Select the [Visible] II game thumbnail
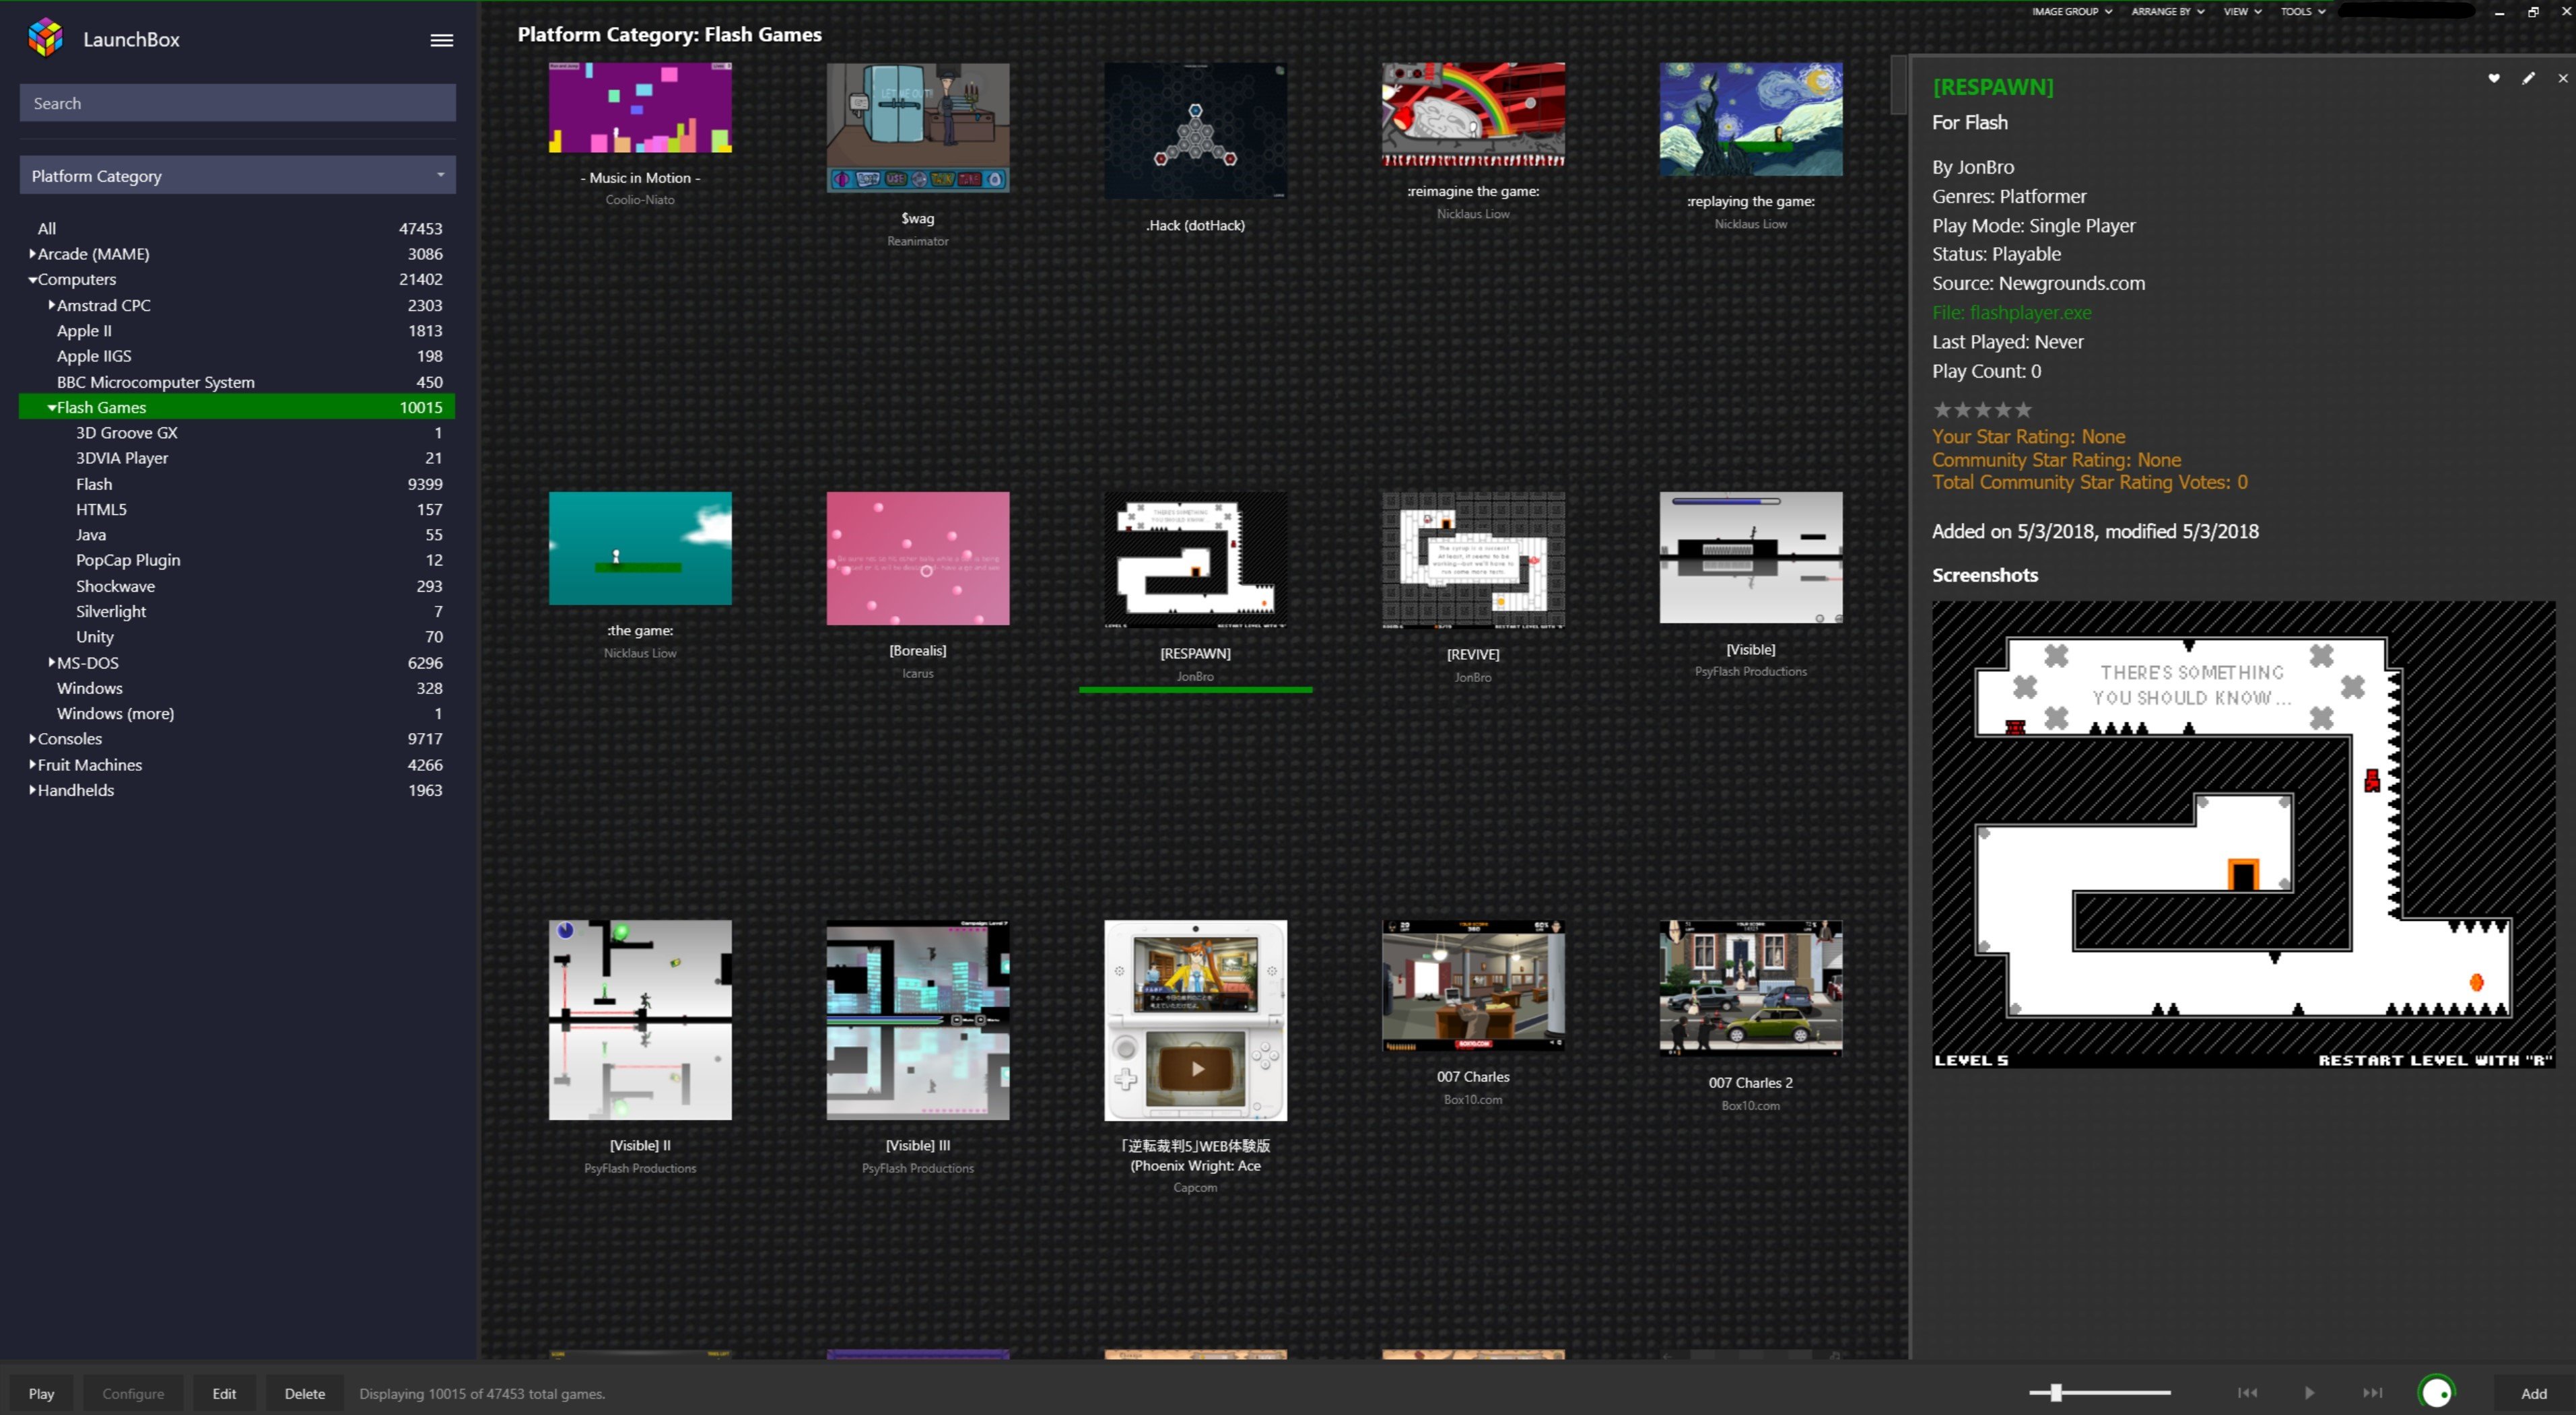The image size is (2576, 1415). pyautogui.click(x=640, y=1020)
